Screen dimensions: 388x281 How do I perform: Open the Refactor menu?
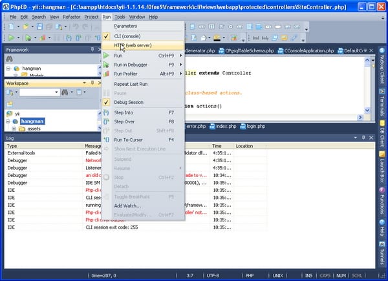pyautogui.click(x=72, y=17)
